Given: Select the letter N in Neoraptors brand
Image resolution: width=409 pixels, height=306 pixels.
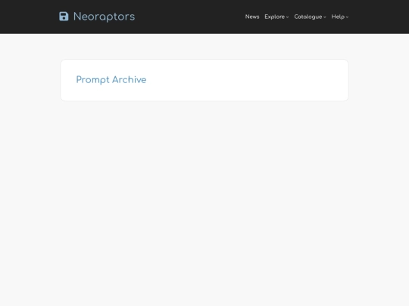Looking at the screenshot, I should pos(77,17).
